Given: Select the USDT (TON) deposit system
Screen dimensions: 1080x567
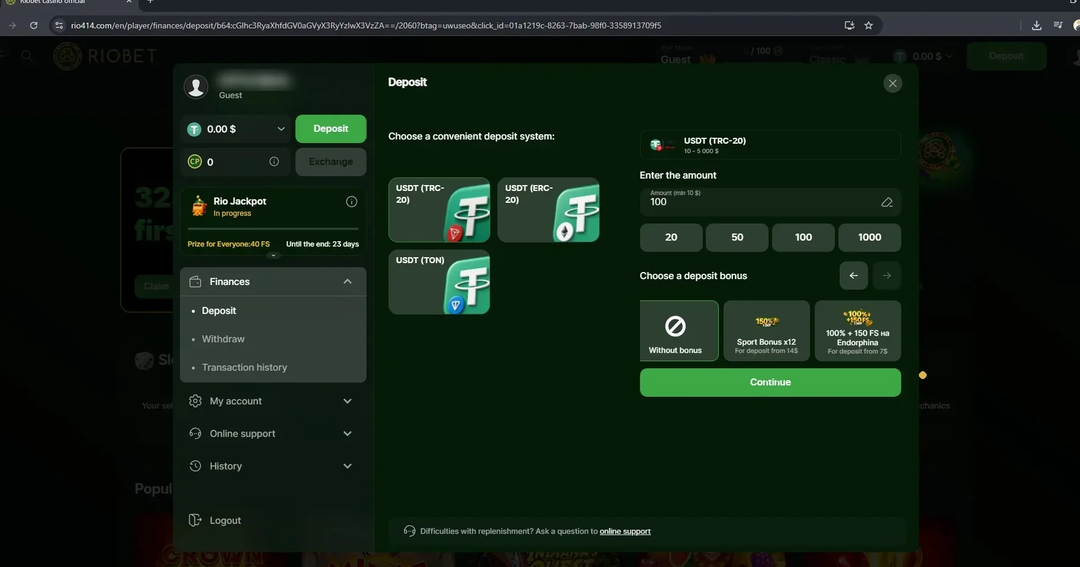Looking at the screenshot, I should coord(439,282).
